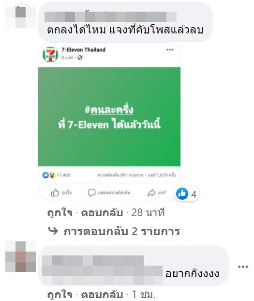
Task: Click ถูกใจ under the first comment
Action: 60,213
